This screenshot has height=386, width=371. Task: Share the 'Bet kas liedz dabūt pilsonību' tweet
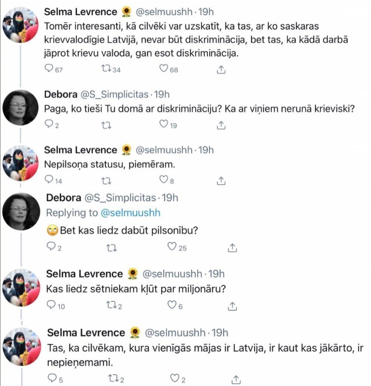(233, 248)
